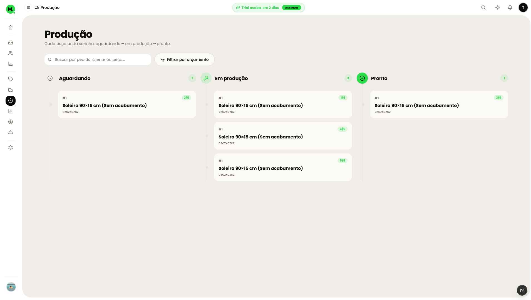Focus the Buscar por pedido search field

pyautogui.click(x=98, y=59)
